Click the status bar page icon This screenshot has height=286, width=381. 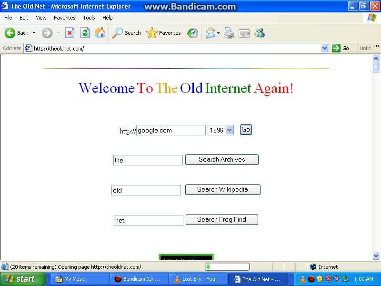(4, 267)
